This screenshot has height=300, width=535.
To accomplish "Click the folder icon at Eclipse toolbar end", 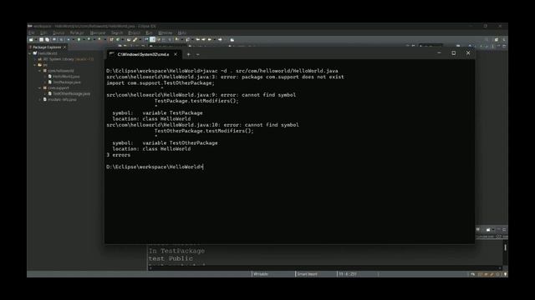I will pos(232,40).
